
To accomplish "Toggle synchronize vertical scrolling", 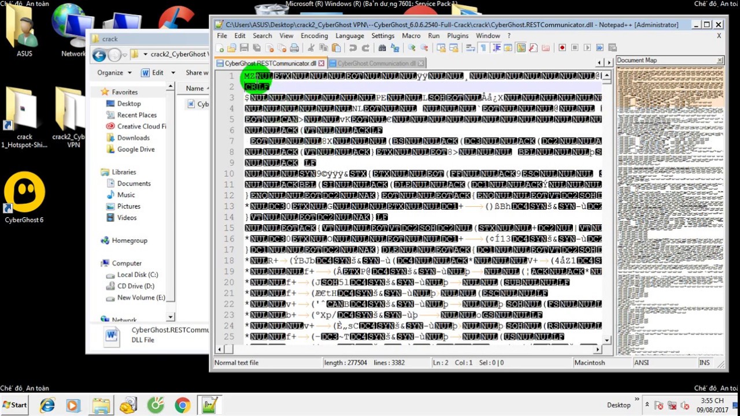I will (441, 47).
